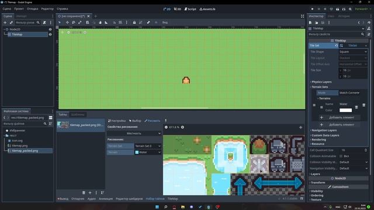
Task: Choose the Select mode arrow tool
Action: click(x=60, y=22)
